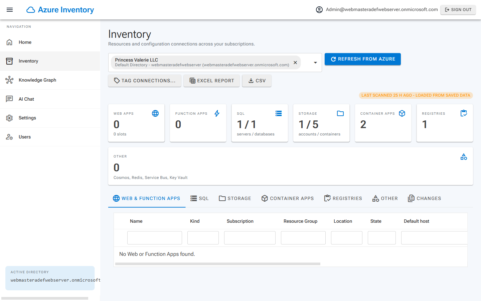
Task: Click the Location column filter field
Action: pyautogui.click(x=347, y=238)
